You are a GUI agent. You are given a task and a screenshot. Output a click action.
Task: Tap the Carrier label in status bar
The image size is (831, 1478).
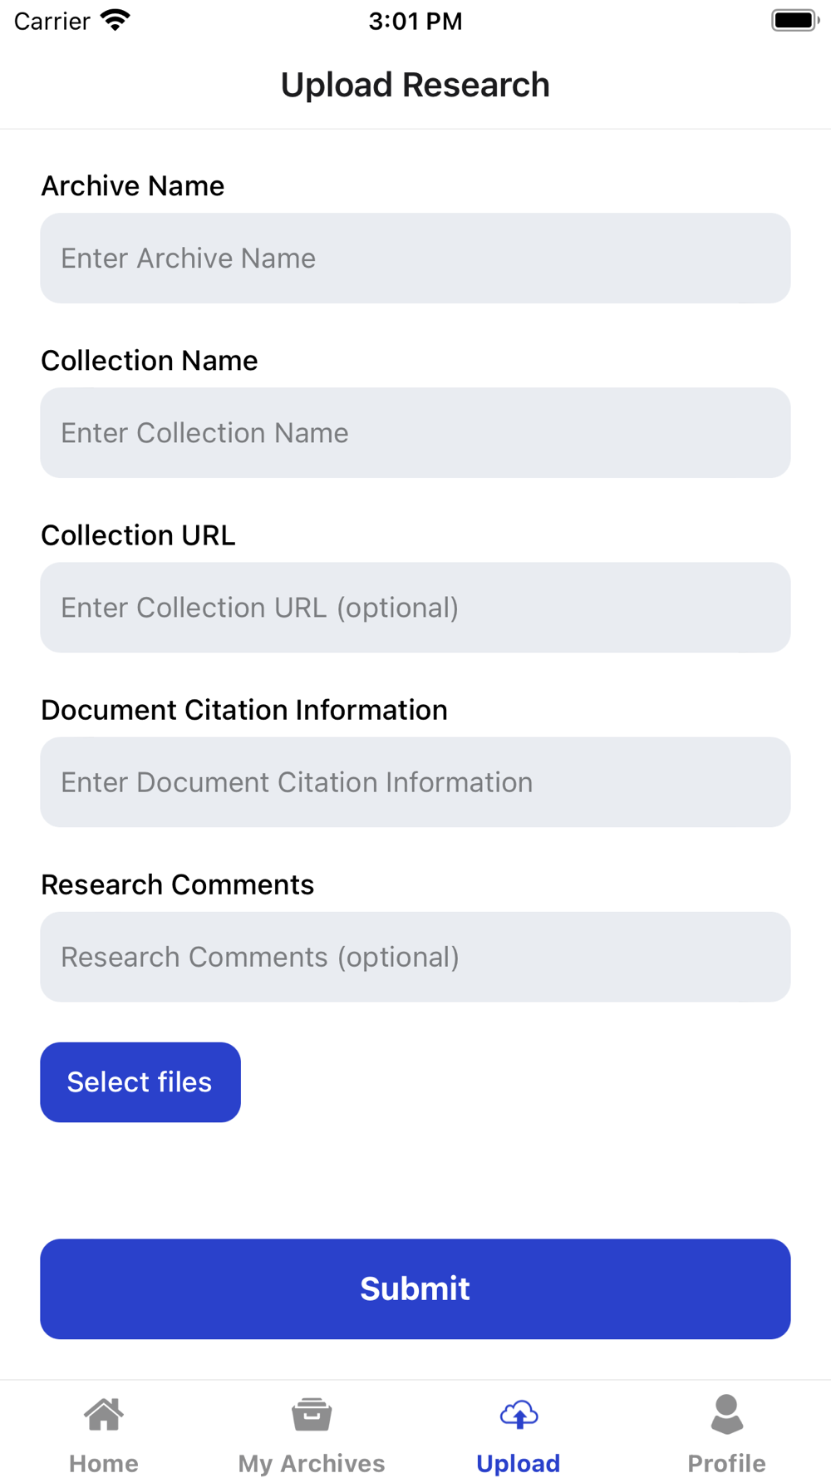52,21
